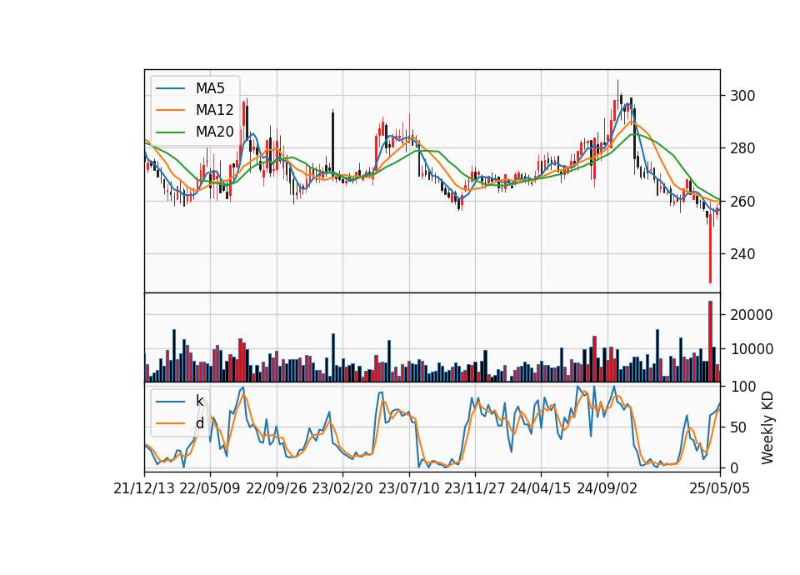
Task: Click the blue k legend line sample
Action: (x=170, y=402)
